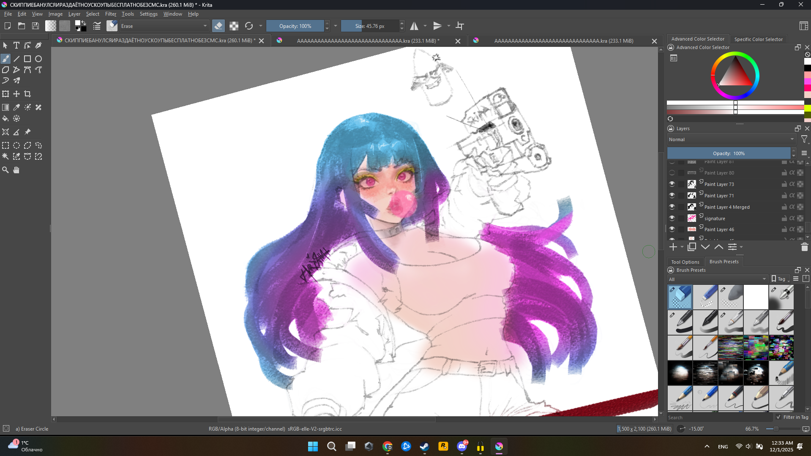
Task: Open the layer filter funnel menu
Action: click(x=804, y=139)
